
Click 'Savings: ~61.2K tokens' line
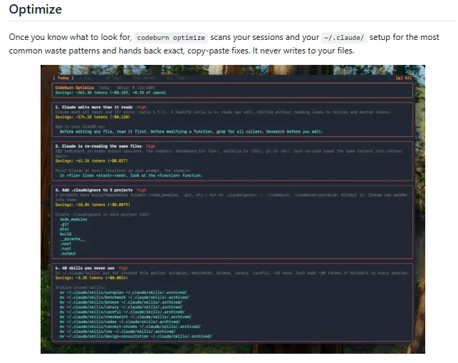click(91, 161)
